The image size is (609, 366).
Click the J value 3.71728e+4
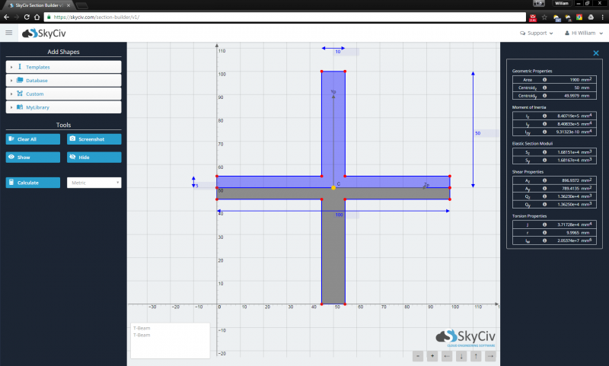[x=575, y=224]
